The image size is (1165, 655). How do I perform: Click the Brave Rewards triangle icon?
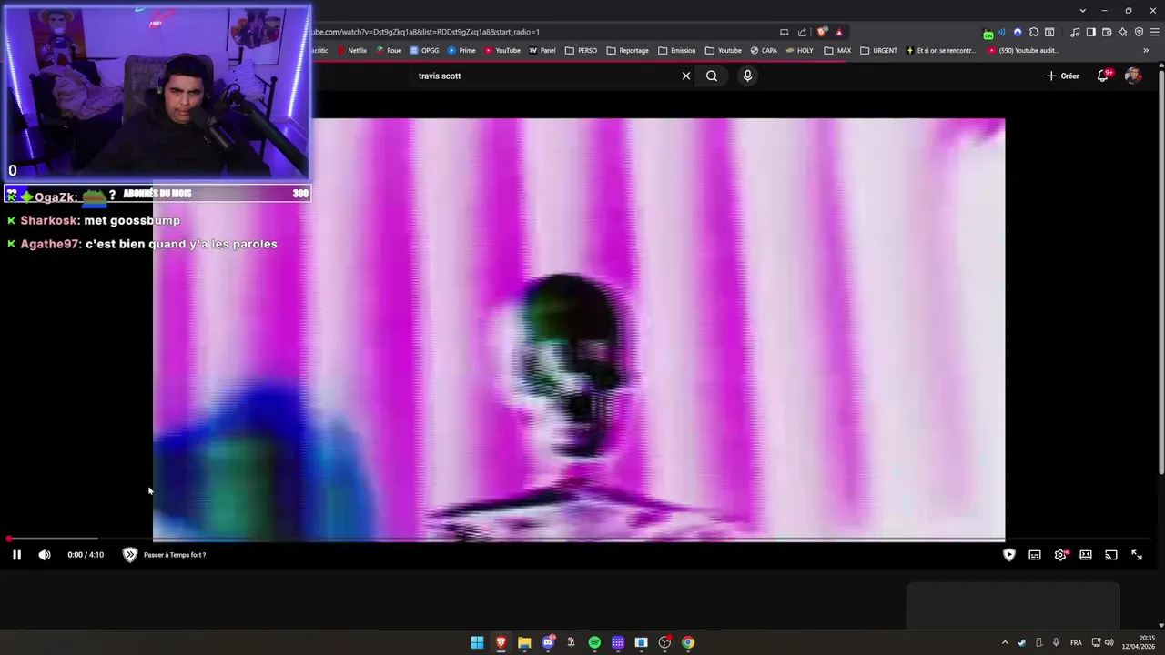coord(839,32)
